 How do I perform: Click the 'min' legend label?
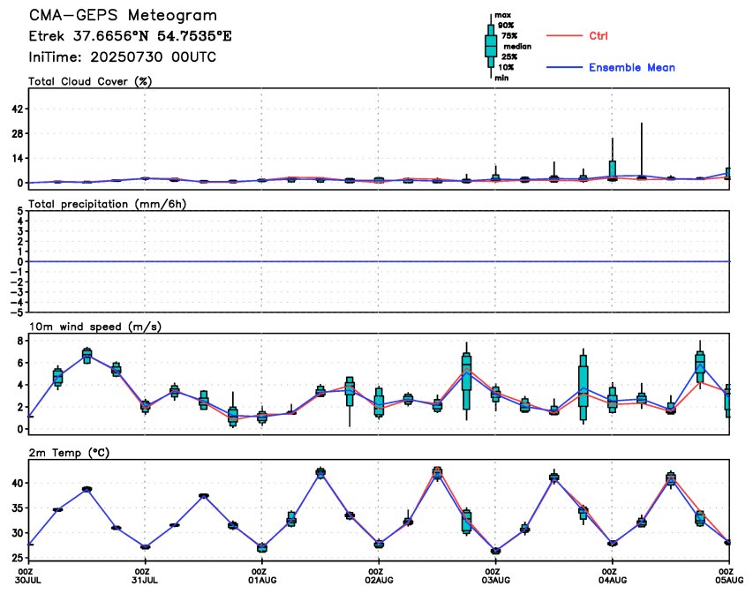(x=501, y=78)
